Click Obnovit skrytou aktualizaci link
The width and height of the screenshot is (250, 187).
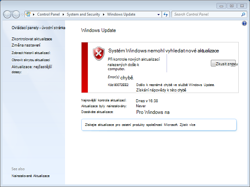pos(31,60)
